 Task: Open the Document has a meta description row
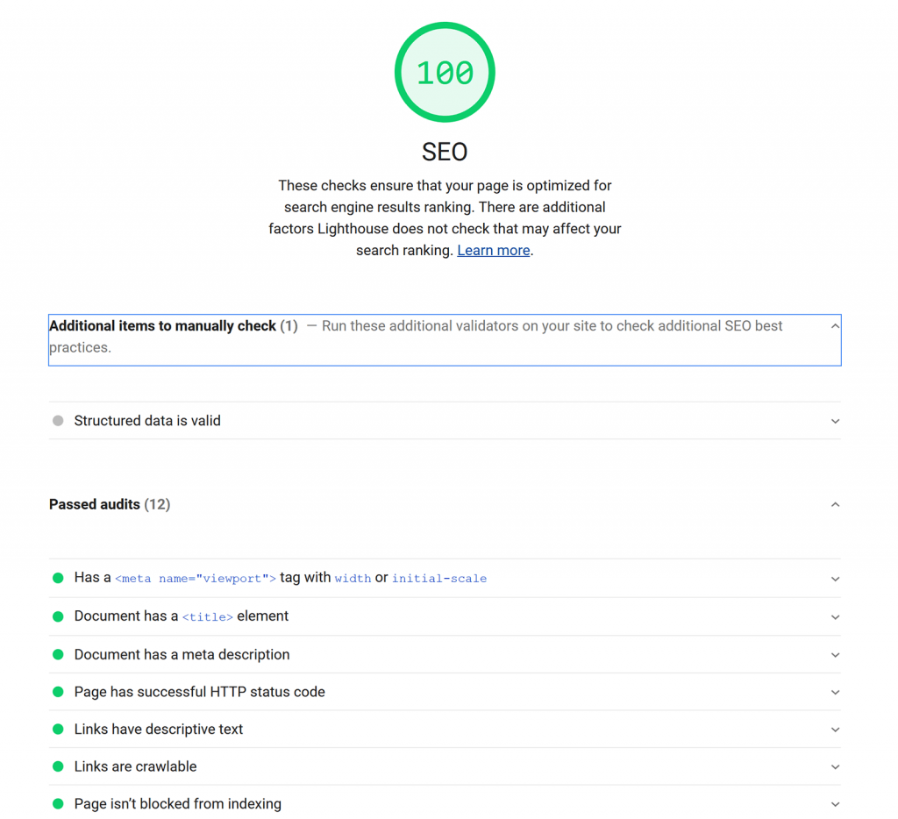click(x=445, y=654)
